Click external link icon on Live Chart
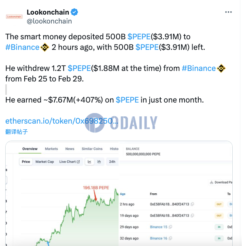Viewport: 242px width, 246px height. [79, 162]
